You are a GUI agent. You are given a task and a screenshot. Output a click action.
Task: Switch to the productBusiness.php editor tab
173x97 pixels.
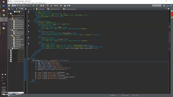point(54,9)
